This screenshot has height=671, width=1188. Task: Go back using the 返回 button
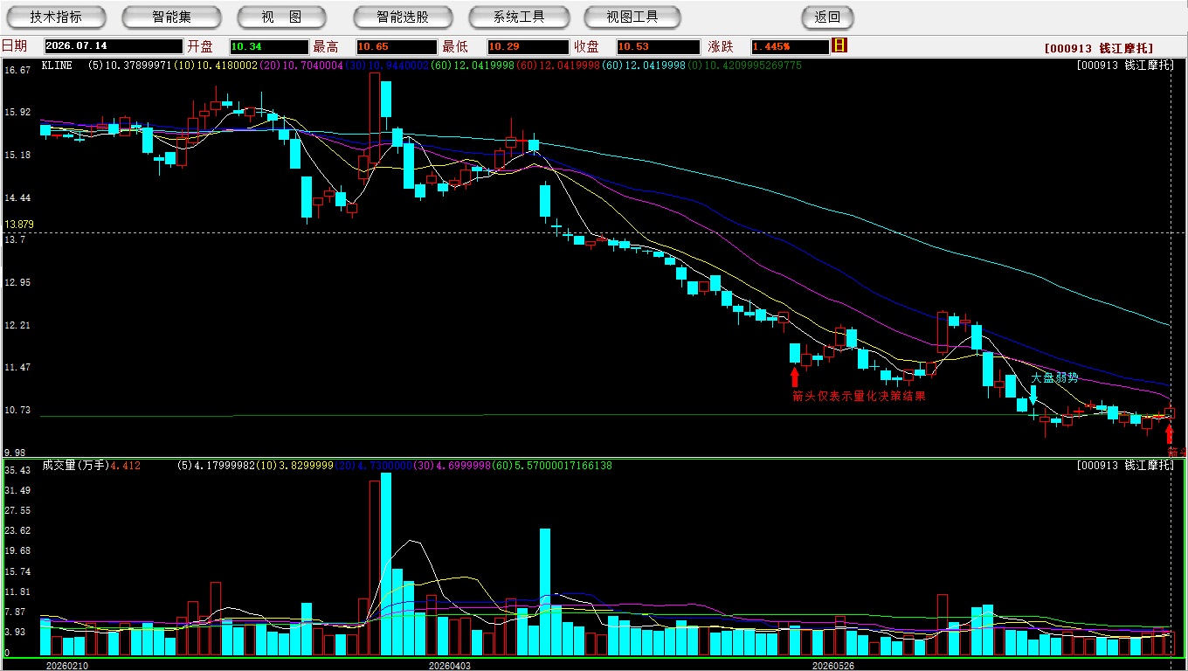[x=827, y=17]
